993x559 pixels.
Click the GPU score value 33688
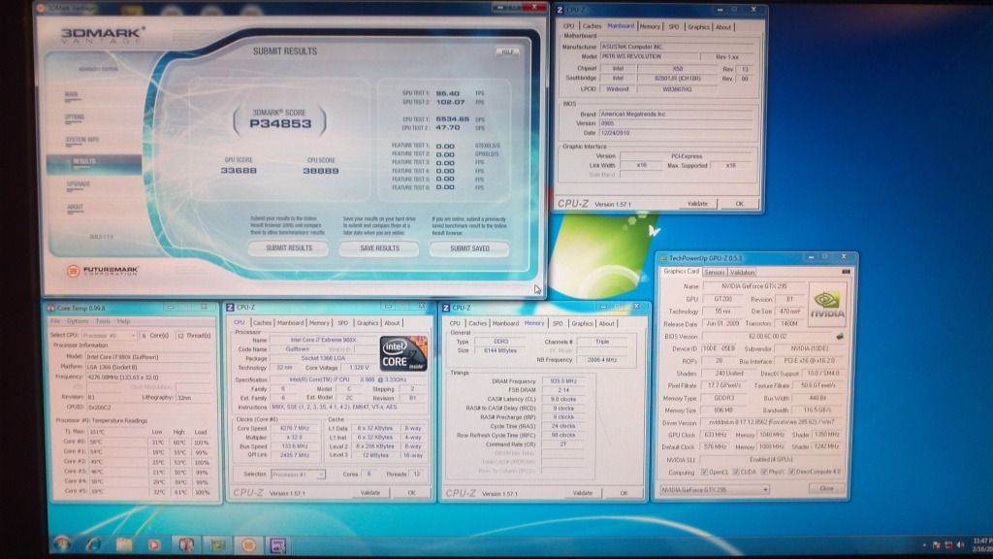[x=239, y=171]
